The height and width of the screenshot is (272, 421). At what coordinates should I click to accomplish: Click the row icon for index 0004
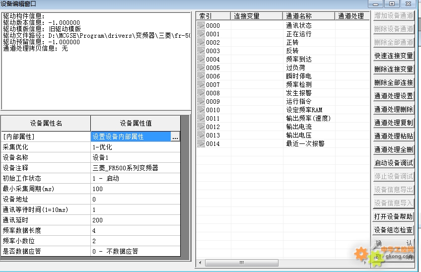click(201, 60)
